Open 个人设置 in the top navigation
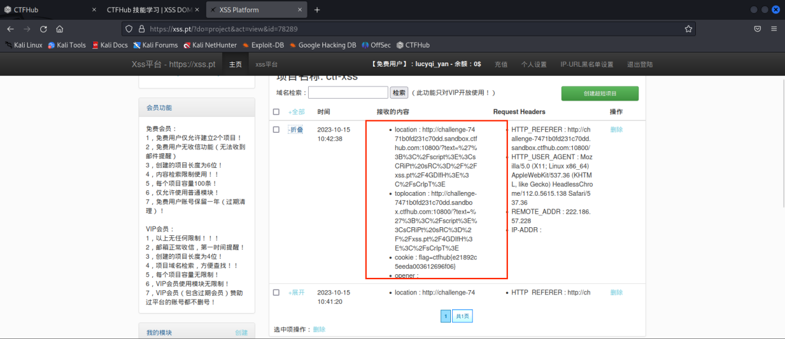The width and height of the screenshot is (785, 339). coord(534,64)
